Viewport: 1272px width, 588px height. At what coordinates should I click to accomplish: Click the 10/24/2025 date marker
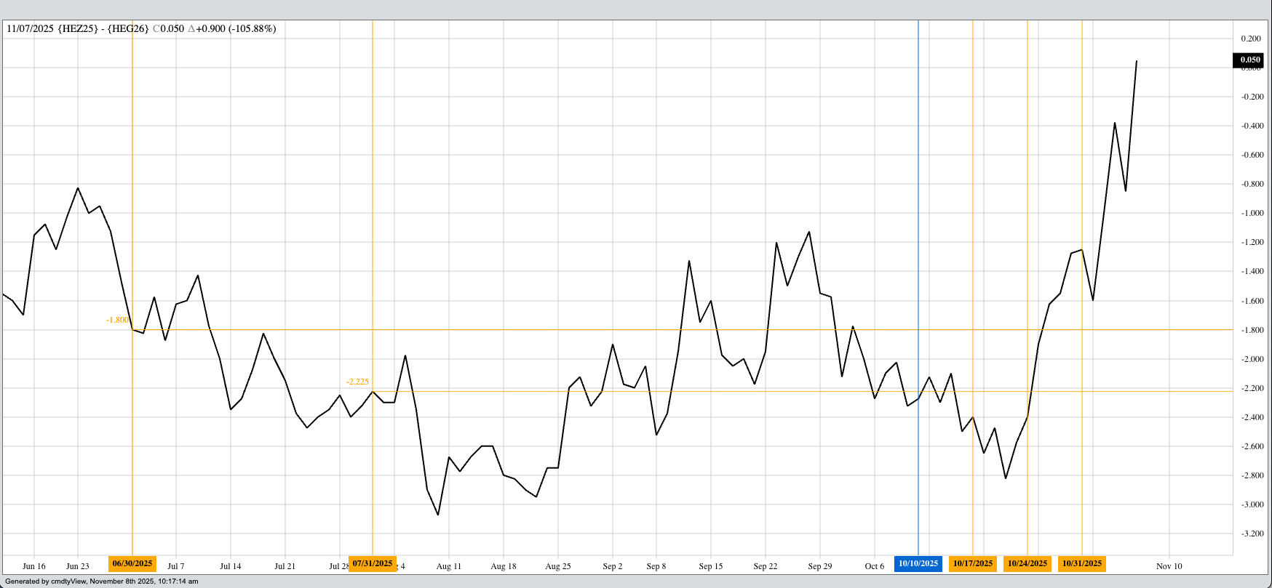click(1027, 563)
